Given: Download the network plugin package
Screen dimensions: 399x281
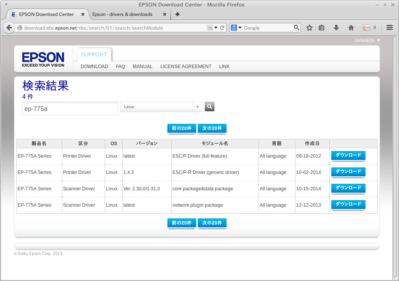Looking at the screenshot, I should click(x=348, y=204).
